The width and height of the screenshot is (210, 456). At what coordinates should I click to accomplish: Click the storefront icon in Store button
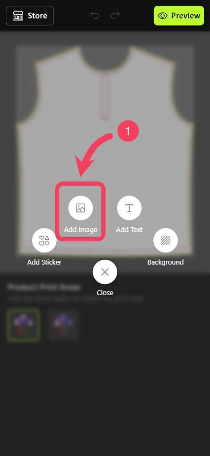pos(18,16)
